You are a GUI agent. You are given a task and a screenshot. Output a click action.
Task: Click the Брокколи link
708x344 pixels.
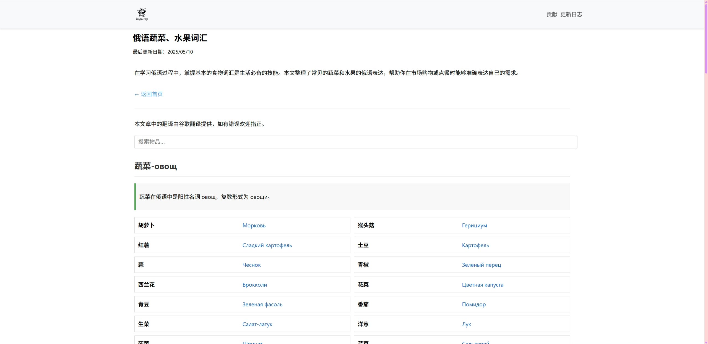pos(254,285)
